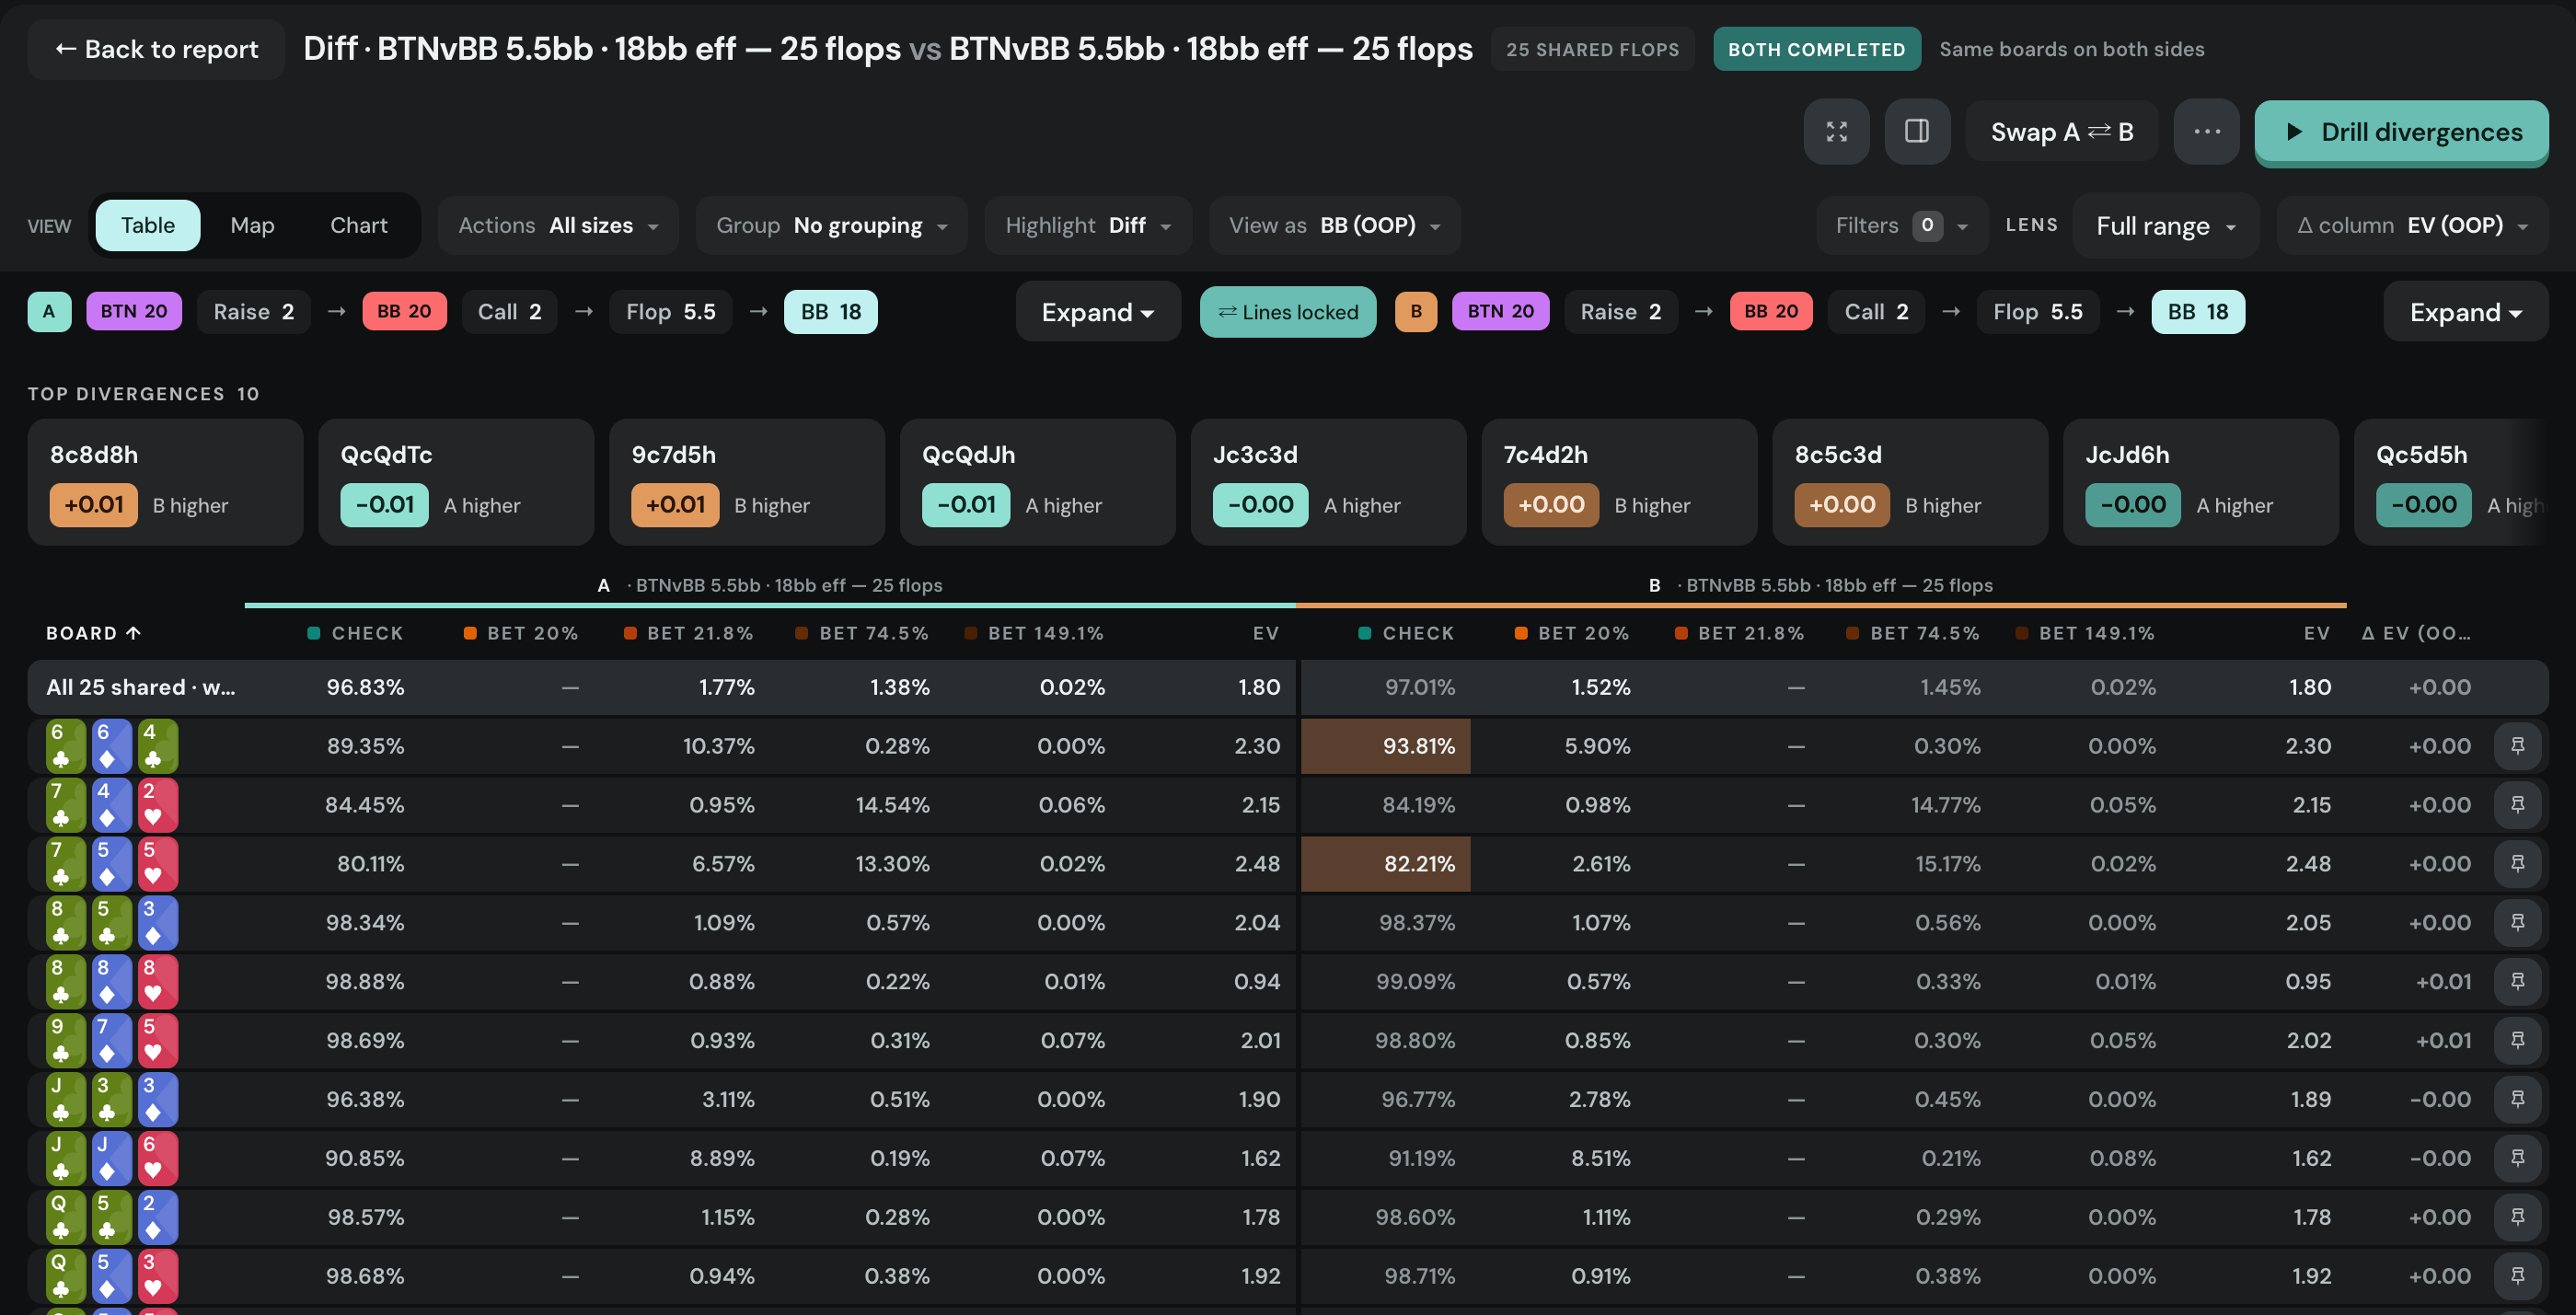
Task: Toggle the Lines locked control
Action: (1287, 312)
